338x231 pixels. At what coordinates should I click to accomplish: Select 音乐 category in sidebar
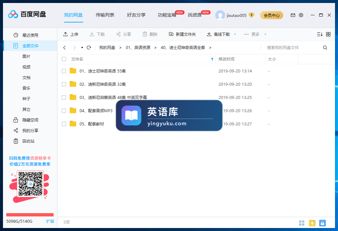point(26,88)
